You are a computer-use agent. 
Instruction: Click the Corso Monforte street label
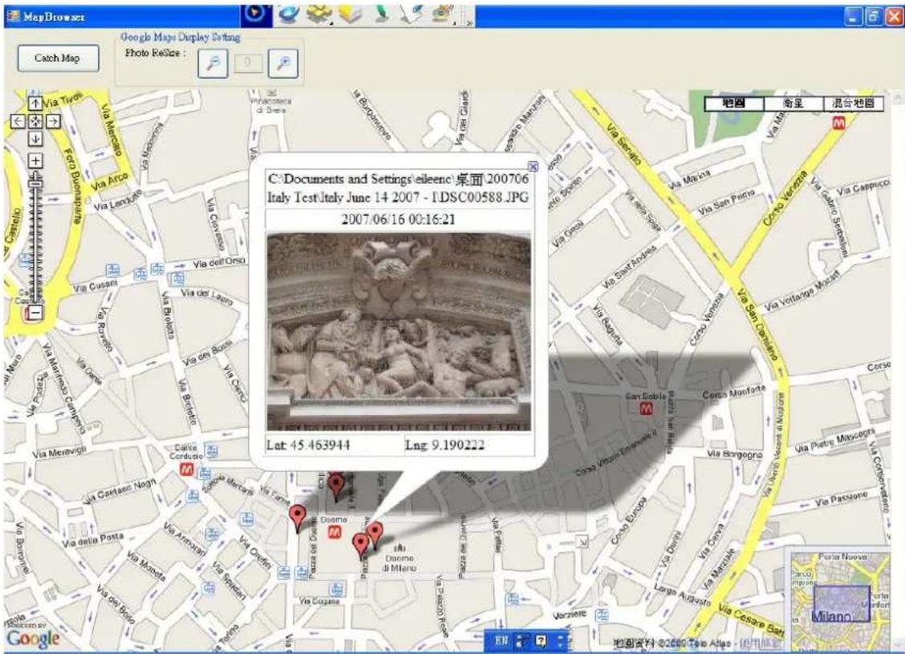coord(733,392)
